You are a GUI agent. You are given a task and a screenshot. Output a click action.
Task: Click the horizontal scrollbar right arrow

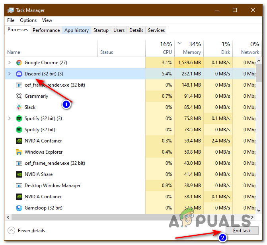coord(252,217)
